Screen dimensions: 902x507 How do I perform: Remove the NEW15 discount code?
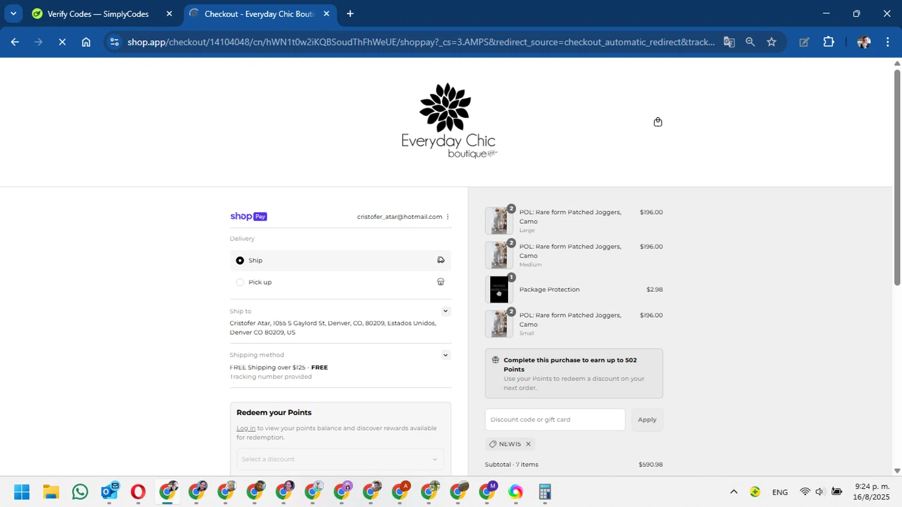[529, 444]
